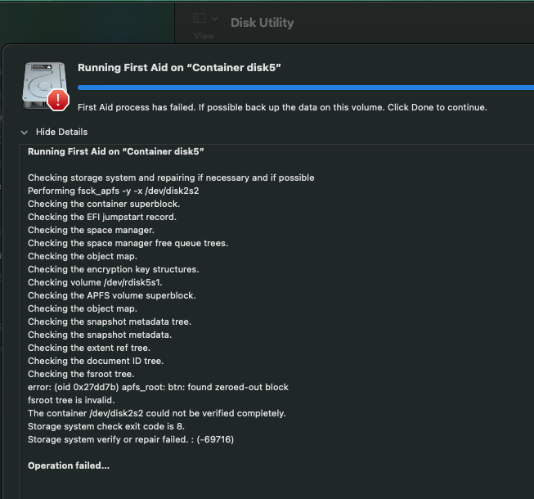Click the top "Running First Aid" dialog heading

pyautogui.click(x=179, y=68)
